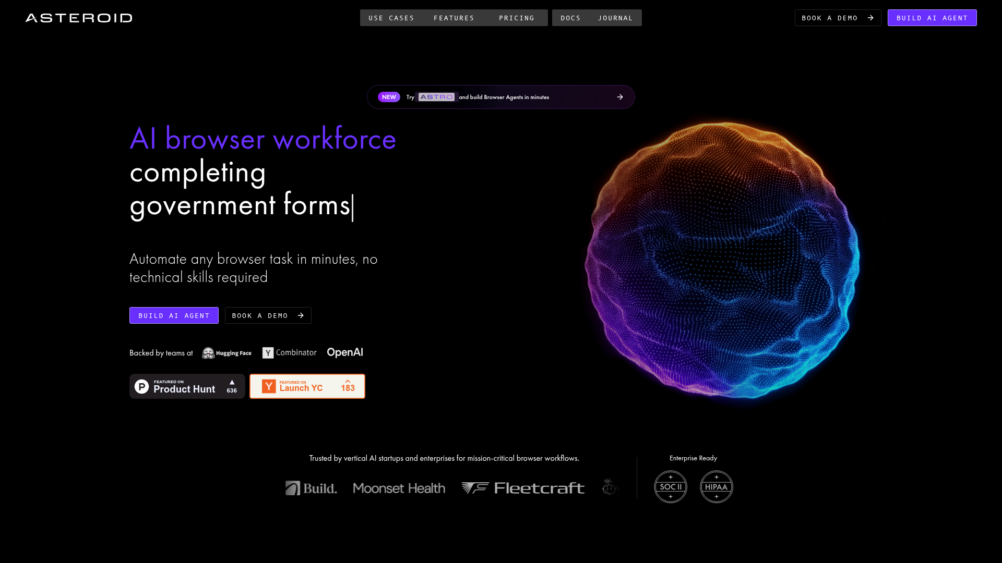Click the Moonset Health logo
The image size is (1002, 563).
click(399, 488)
